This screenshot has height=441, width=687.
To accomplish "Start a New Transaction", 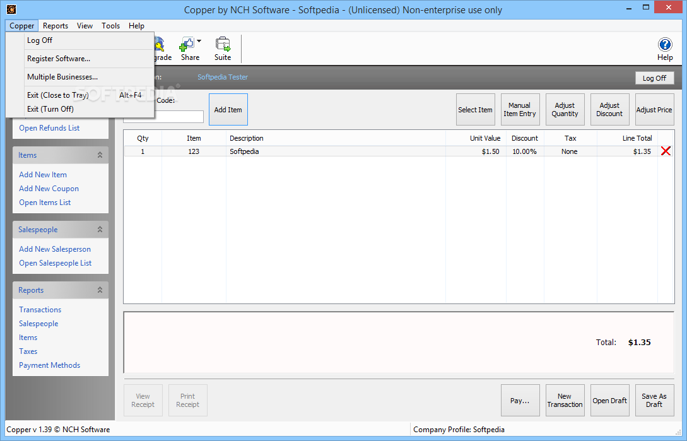I will coord(565,400).
